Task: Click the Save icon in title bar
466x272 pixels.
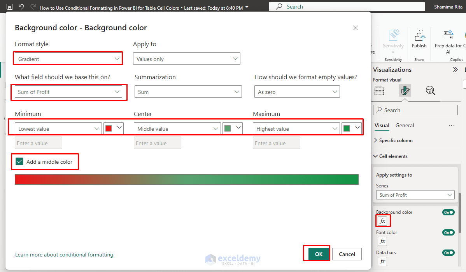Action: pyautogui.click(x=9, y=7)
